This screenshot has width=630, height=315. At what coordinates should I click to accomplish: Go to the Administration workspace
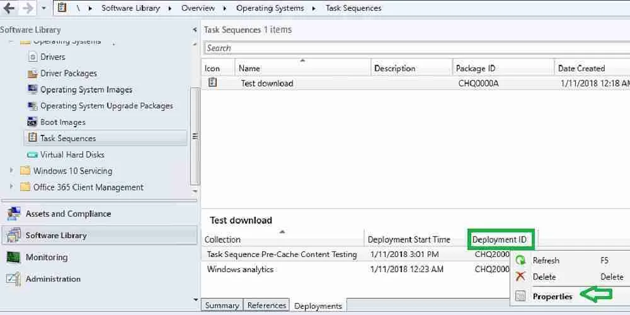53,278
